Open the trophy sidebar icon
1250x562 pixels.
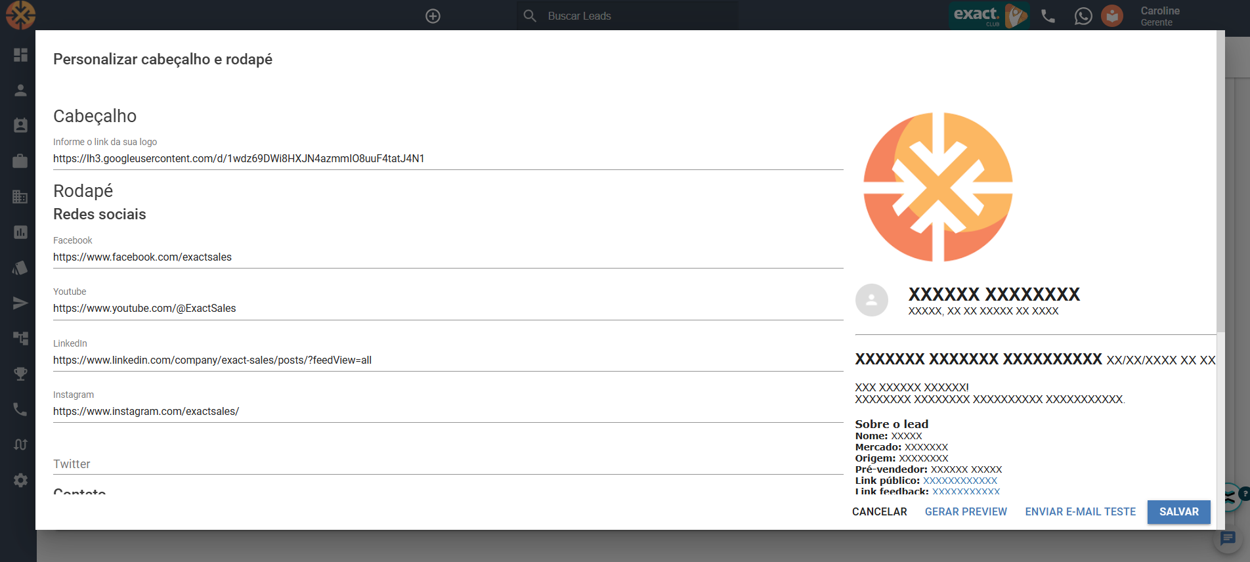point(20,374)
